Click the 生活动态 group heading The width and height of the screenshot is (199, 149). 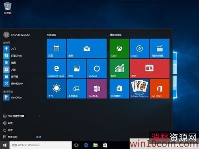click(x=51, y=35)
